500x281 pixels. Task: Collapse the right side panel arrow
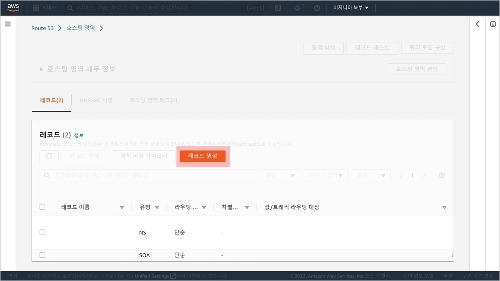tap(477, 24)
